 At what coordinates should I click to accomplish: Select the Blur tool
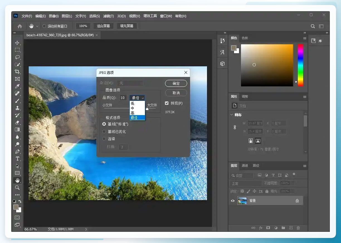coord(17,137)
